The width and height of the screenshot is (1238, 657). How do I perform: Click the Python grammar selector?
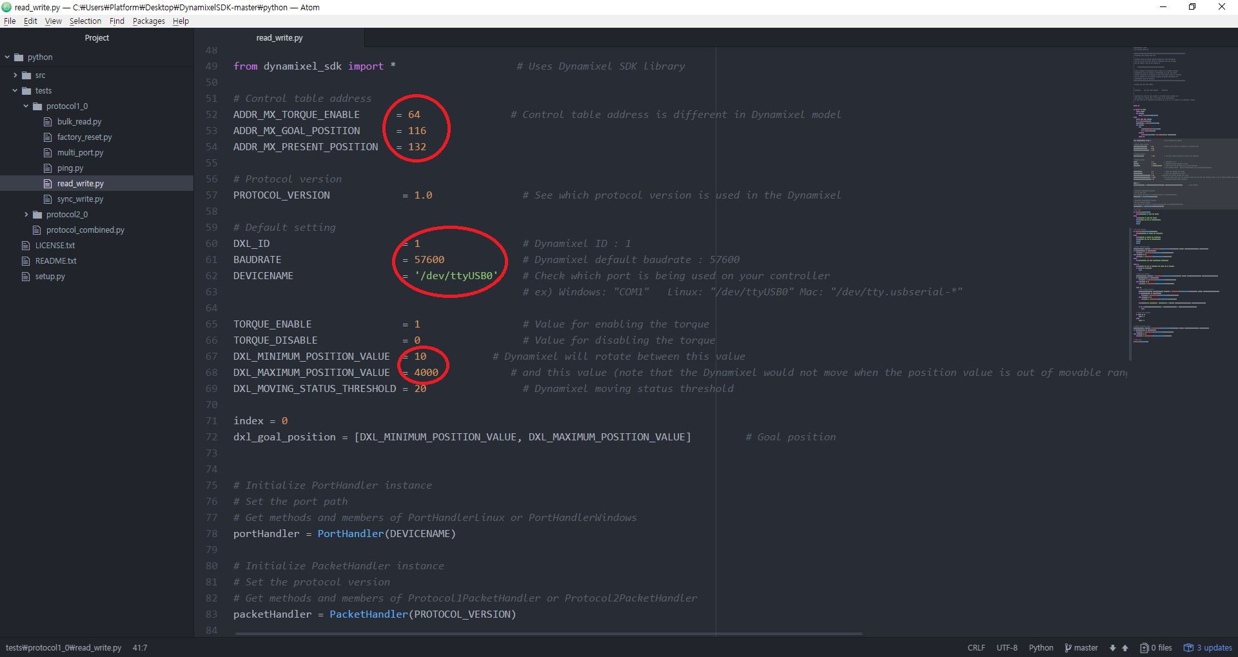[1041, 648]
